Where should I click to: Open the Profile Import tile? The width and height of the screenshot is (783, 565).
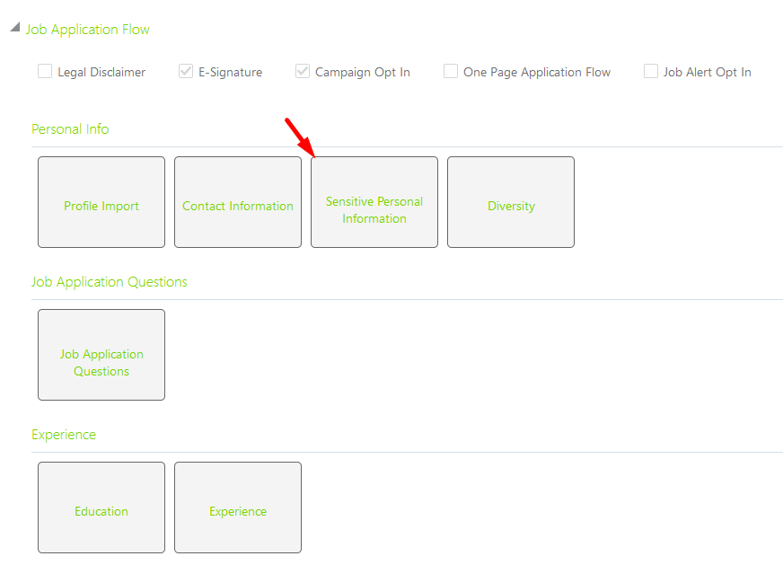(101, 202)
